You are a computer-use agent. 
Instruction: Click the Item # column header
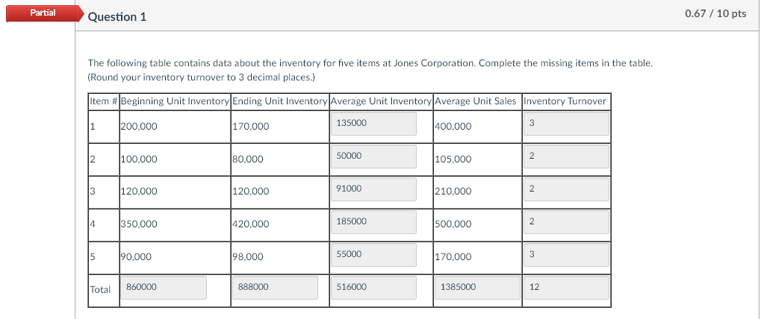(103, 101)
